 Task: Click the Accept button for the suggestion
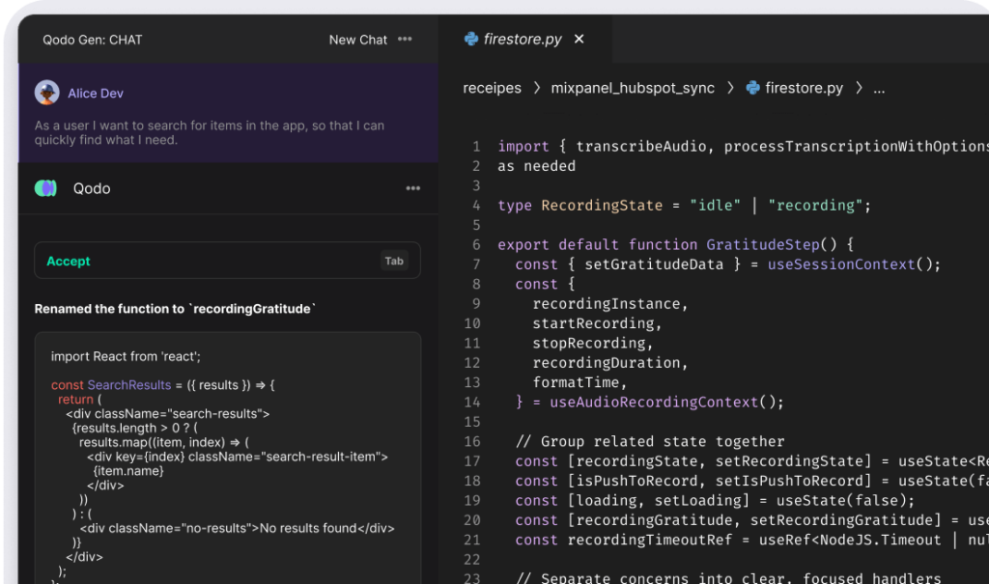click(67, 261)
